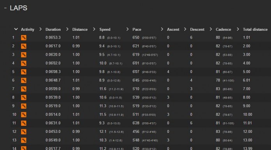
Task: Click the orange activity icon in lap 3
Action: pyautogui.click(x=24, y=55)
